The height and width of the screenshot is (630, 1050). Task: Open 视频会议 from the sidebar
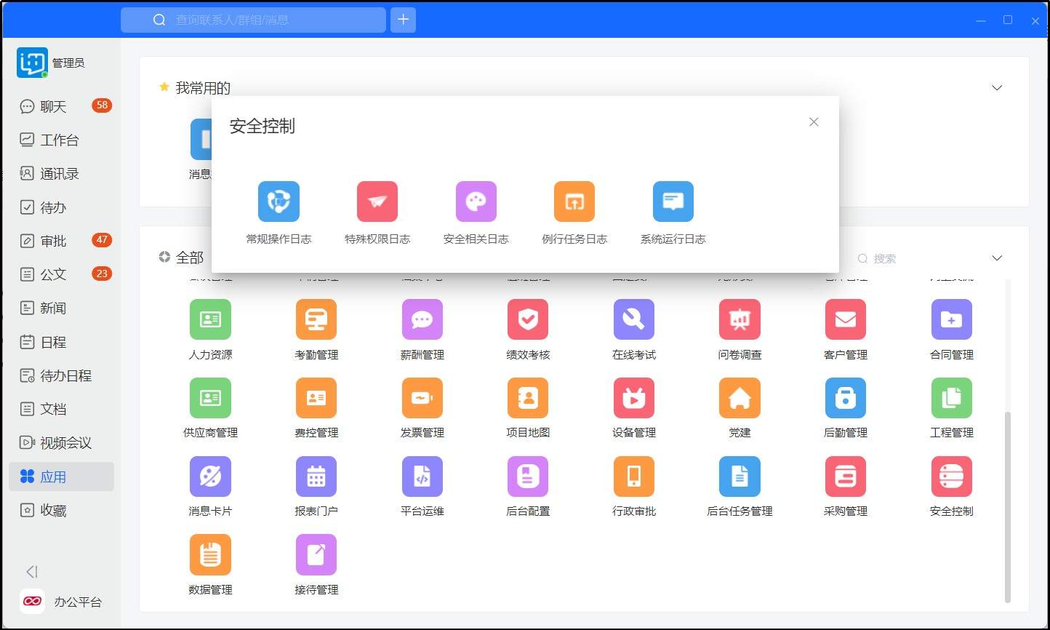point(65,443)
